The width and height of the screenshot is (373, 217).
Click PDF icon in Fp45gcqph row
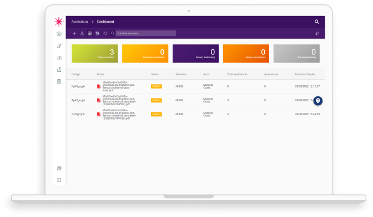99,86
